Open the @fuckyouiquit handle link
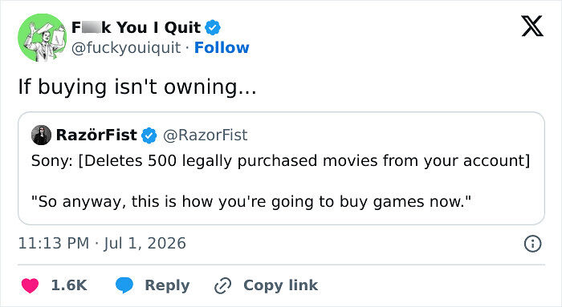 tap(126, 47)
